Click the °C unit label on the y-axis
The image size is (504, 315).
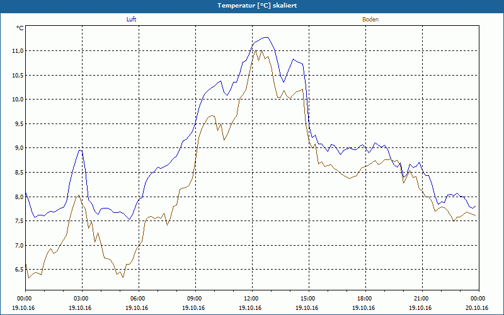[x=20, y=28]
